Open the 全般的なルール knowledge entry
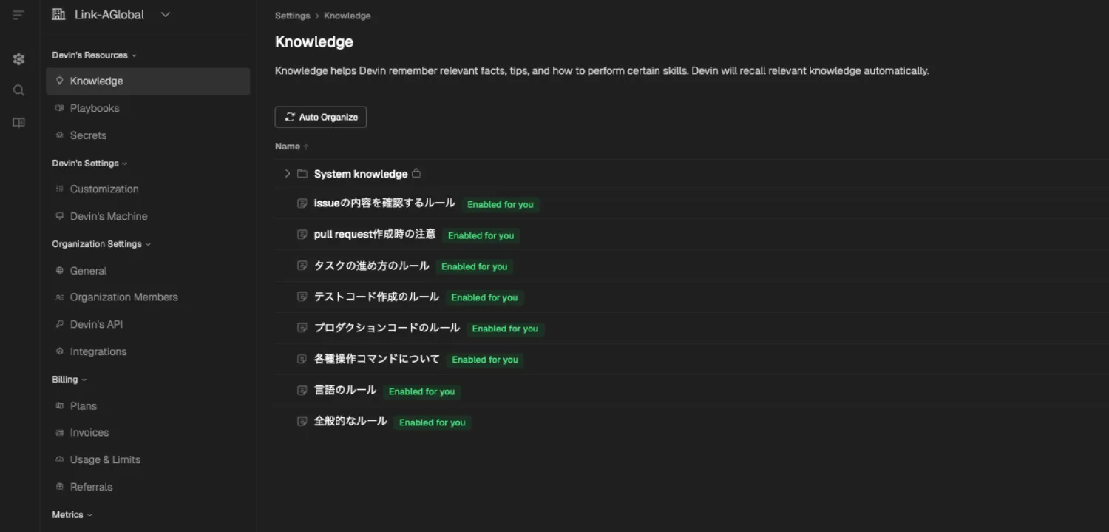Viewport: 1109px width, 532px height. pos(350,421)
